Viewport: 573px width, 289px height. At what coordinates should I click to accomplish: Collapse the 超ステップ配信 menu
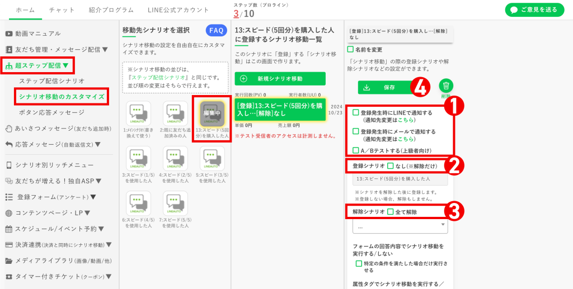coord(65,66)
